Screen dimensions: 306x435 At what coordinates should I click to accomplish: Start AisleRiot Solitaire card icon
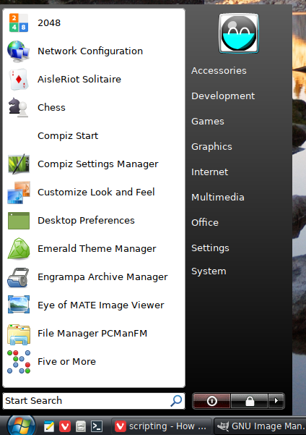click(19, 80)
